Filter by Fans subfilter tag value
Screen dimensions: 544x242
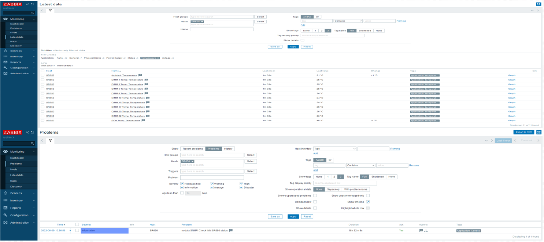(60, 58)
